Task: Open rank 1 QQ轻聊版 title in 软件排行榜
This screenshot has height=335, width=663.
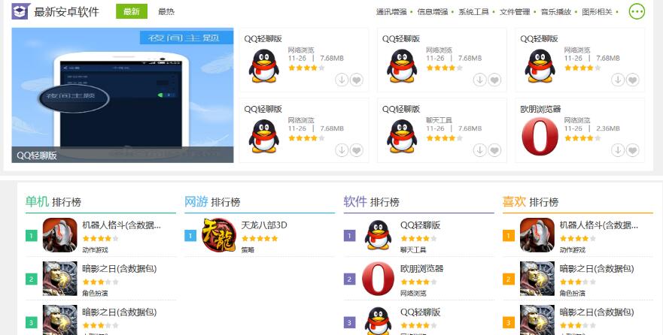Action: click(x=420, y=225)
